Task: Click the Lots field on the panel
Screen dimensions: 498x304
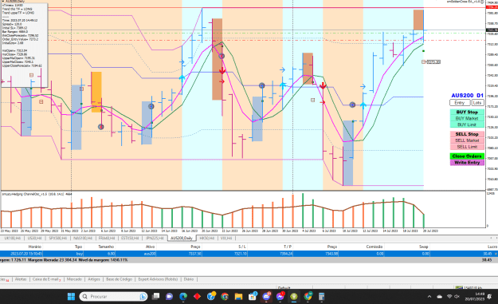Action: [477, 103]
